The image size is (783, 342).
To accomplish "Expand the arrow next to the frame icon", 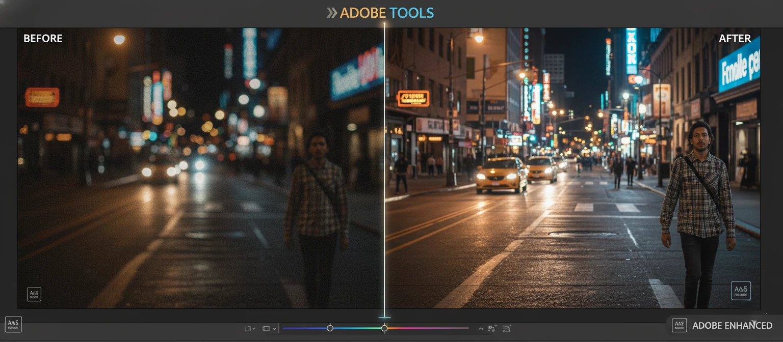I will [253, 328].
